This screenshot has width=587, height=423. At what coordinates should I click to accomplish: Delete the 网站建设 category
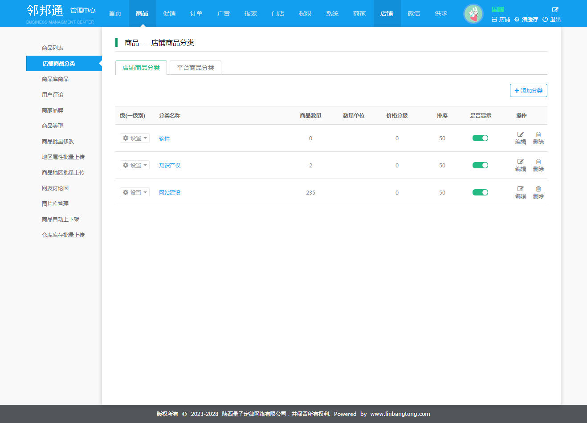click(x=538, y=192)
